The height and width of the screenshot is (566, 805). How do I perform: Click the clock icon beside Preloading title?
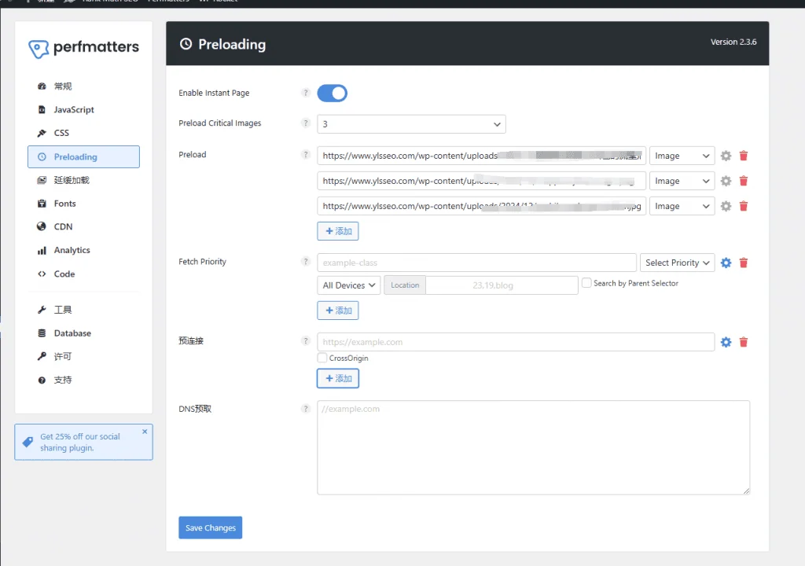click(x=186, y=44)
